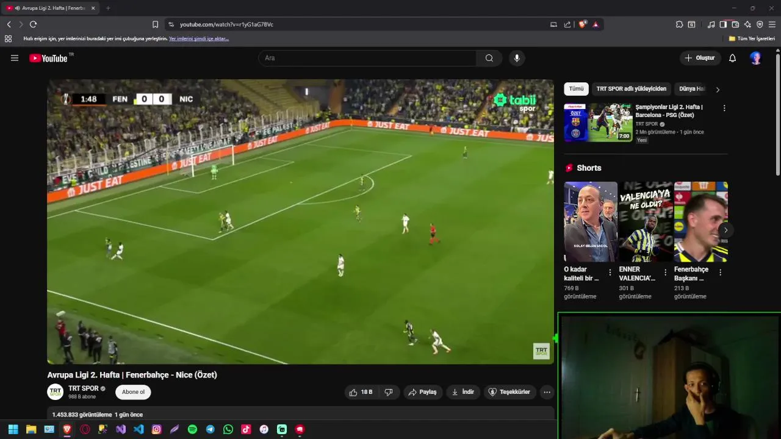Go to the YouTube home logo

coord(51,58)
